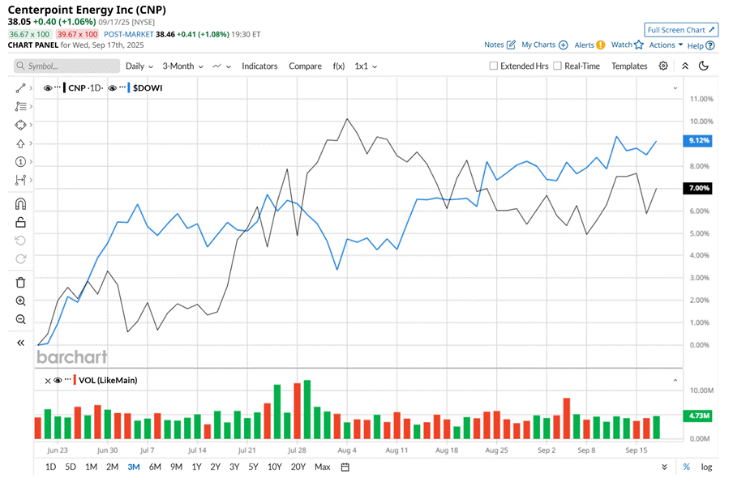733x482 pixels.
Task: Enable the Extended Hrs checkbox
Action: tap(493, 66)
